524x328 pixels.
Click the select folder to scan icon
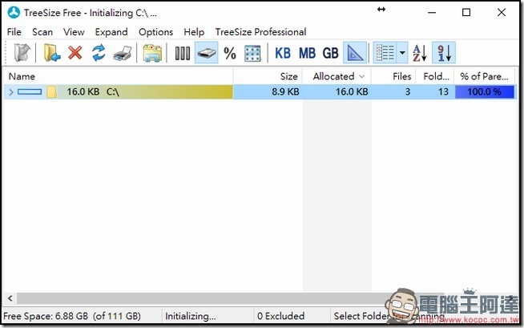[52, 53]
